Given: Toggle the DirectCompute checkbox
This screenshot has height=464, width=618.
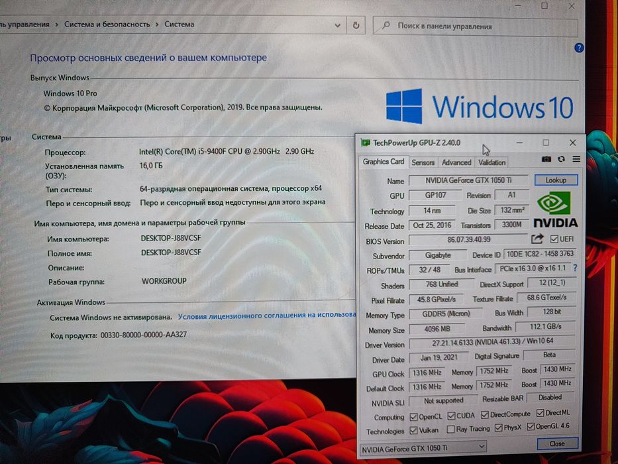Looking at the screenshot, I should tap(484, 415).
